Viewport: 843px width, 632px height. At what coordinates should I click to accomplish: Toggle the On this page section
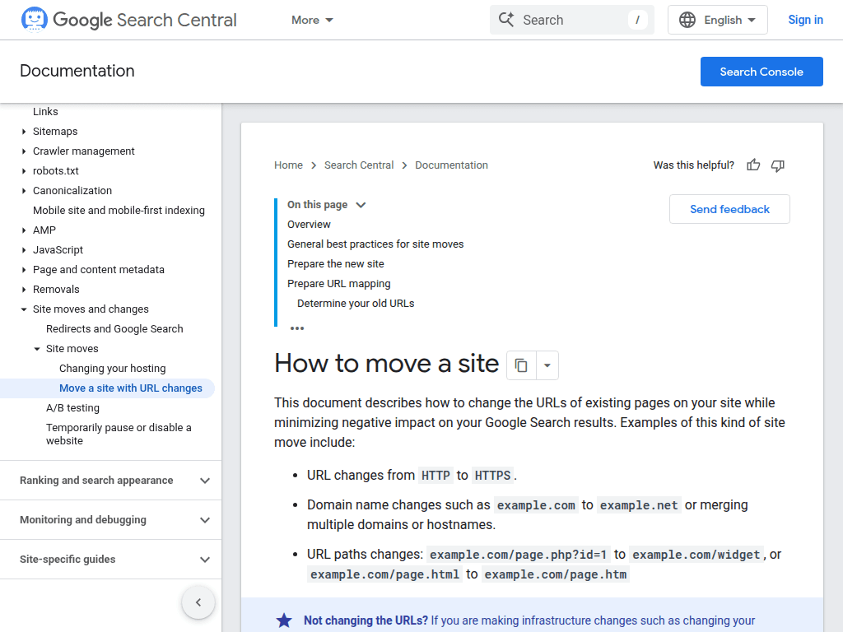point(326,205)
